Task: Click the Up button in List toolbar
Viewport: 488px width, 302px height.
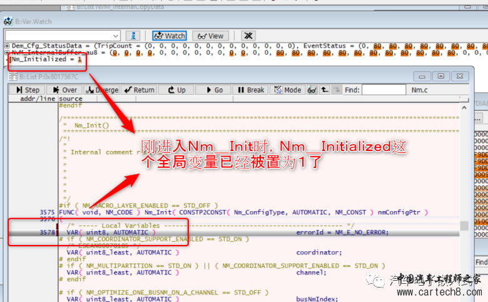Action: (x=176, y=90)
